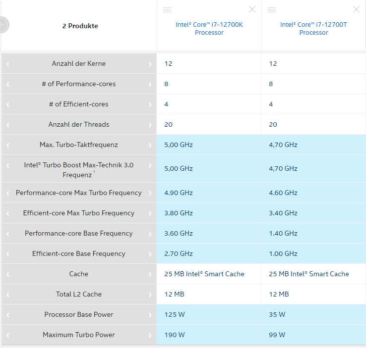Click right chevron on Performance-core Base Frequency row

(150, 234)
